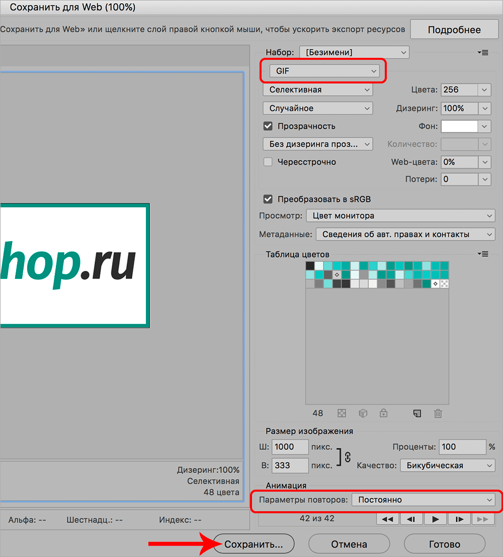Click the web-safe cube icon under color table
The width and height of the screenshot is (503, 557).
click(363, 413)
